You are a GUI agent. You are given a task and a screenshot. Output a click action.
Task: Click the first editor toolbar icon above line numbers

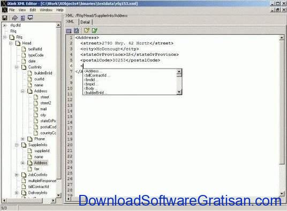click(69, 31)
